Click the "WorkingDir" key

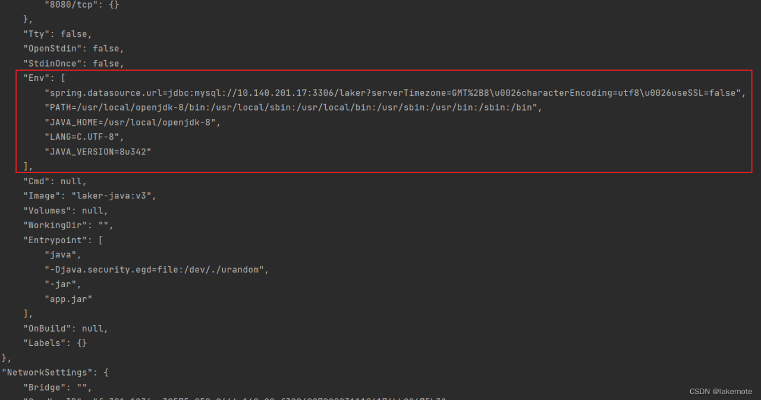pos(55,225)
